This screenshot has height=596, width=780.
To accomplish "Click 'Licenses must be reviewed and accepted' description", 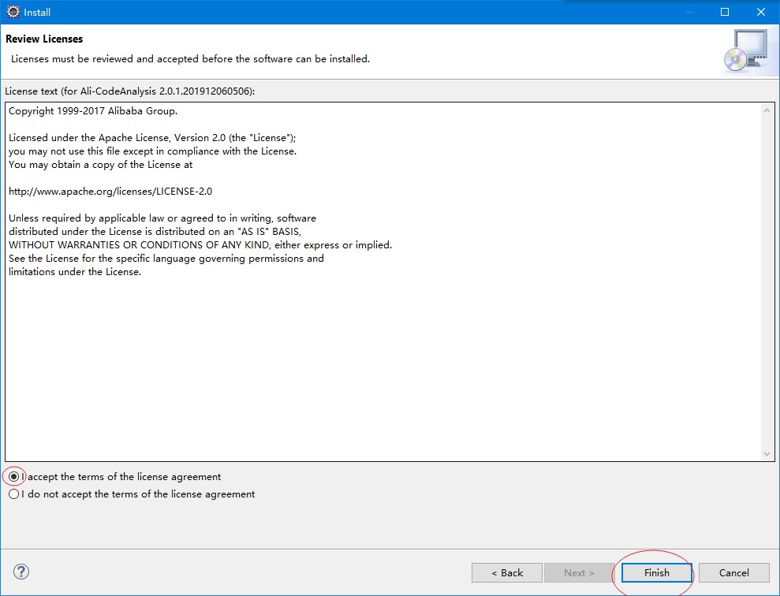I will 191,58.
